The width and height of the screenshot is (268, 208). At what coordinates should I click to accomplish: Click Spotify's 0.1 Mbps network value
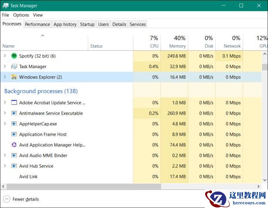pos(231,56)
